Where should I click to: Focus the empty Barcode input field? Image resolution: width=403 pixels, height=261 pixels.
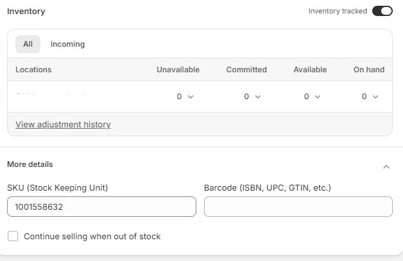[x=298, y=207]
